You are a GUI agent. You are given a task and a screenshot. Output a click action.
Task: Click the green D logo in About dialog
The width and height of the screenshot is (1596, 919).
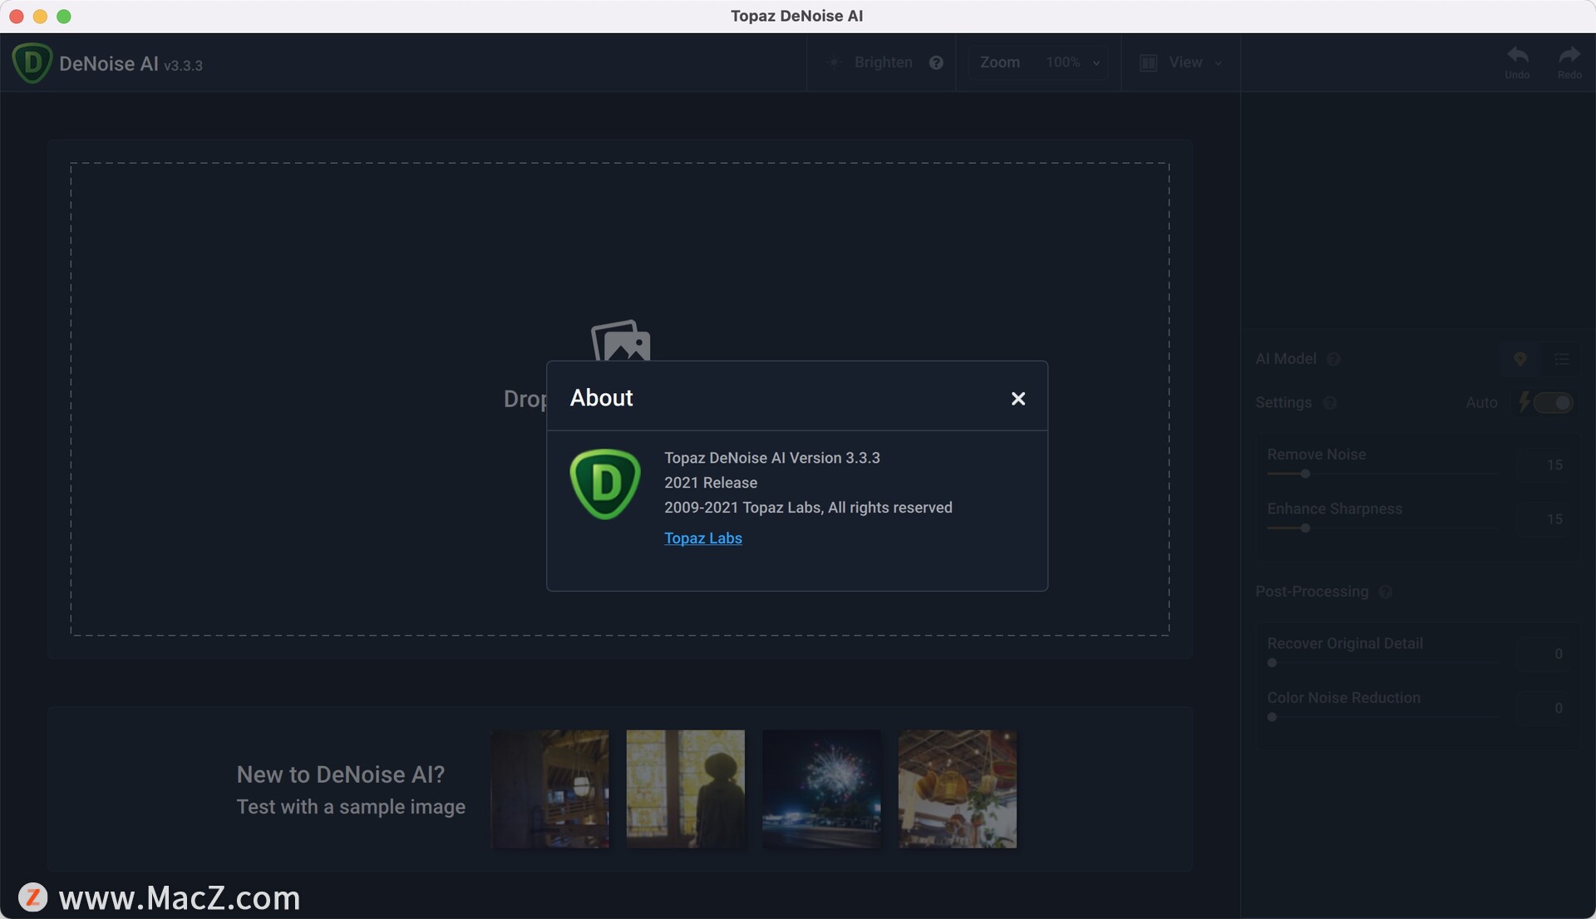tap(604, 484)
